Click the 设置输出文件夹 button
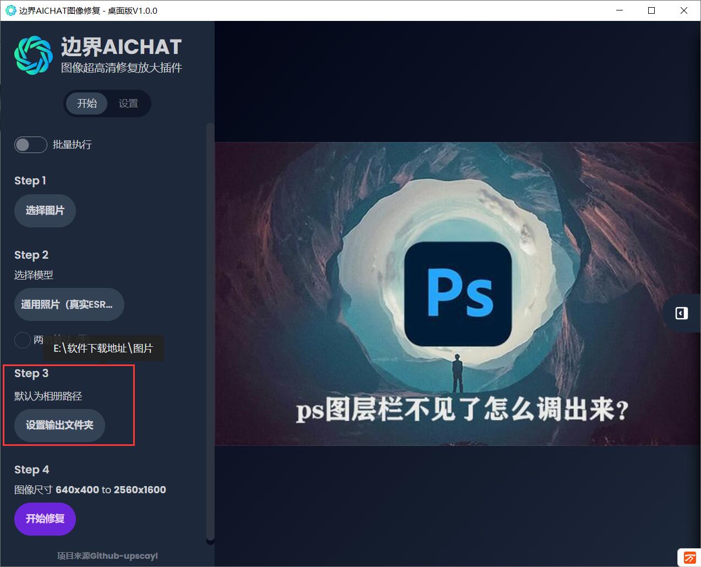The height and width of the screenshot is (567, 701). [59, 425]
